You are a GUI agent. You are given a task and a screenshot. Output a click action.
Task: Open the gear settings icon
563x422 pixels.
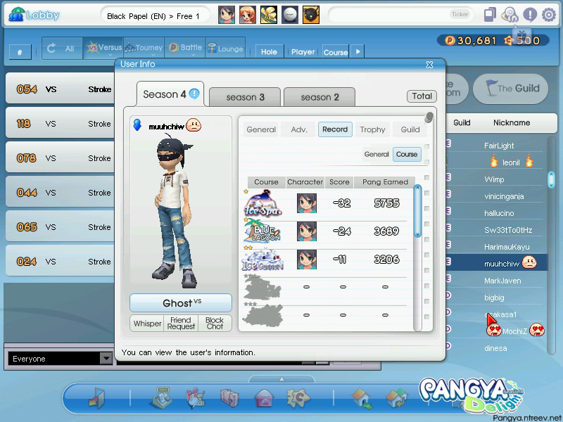click(x=549, y=15)
